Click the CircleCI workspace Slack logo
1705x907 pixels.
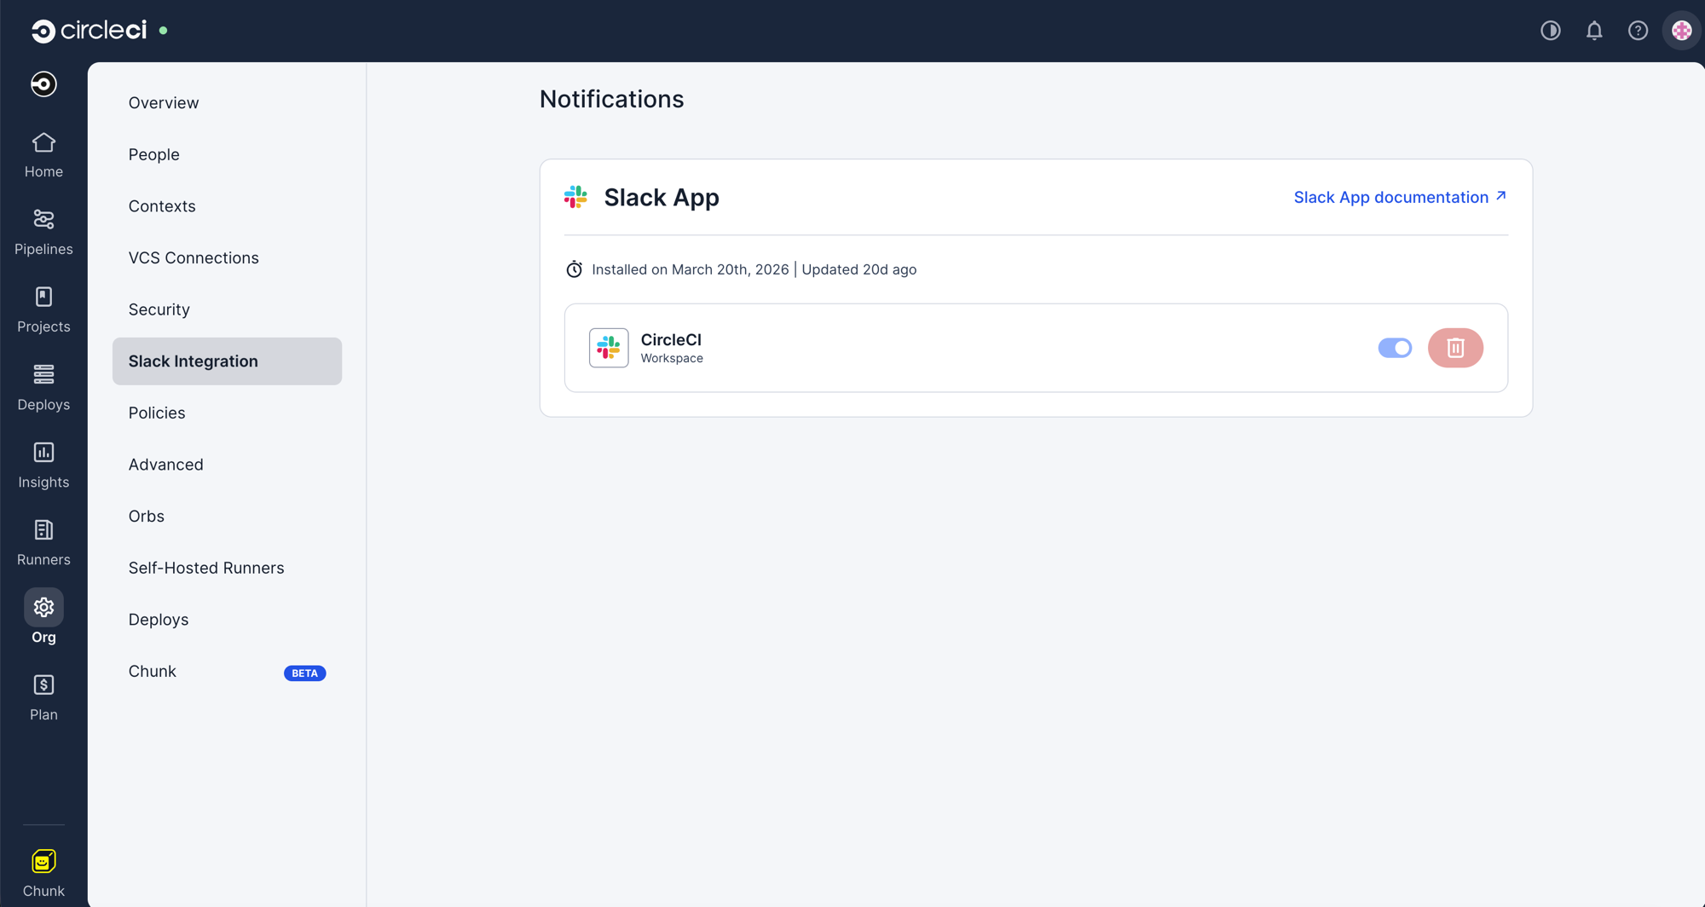click(609, 348)
